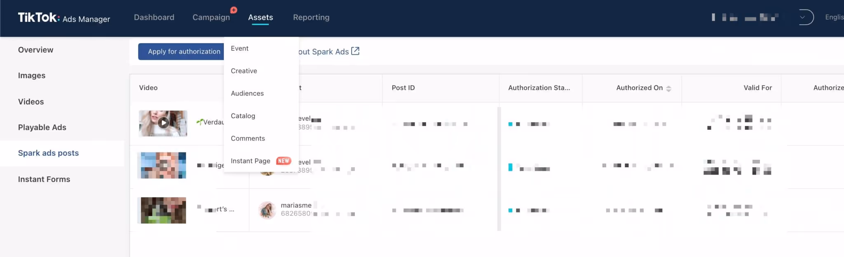Go to Videos in the sidebar
The height and width of the screenshot is (257, 844).
(x=31, y=102)
